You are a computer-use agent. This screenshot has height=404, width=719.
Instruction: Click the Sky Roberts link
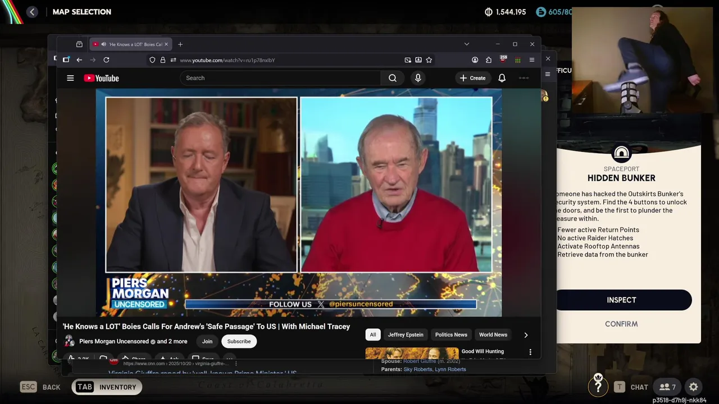417,369
